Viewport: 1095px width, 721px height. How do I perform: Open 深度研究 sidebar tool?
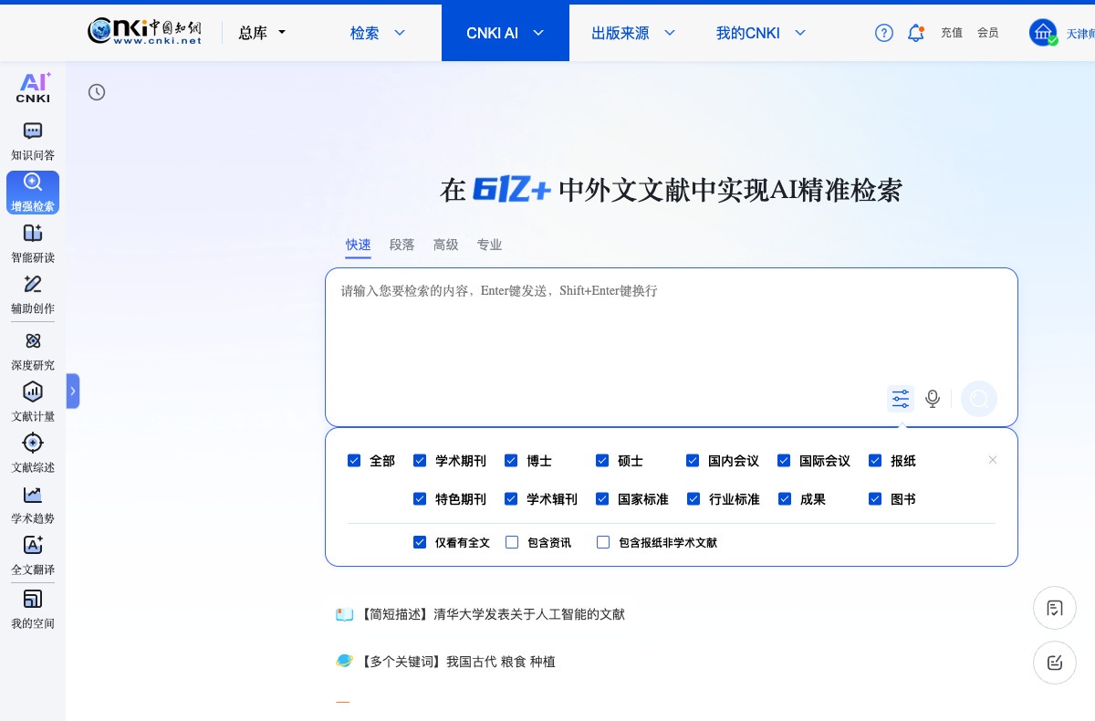(x=33, y=351)
